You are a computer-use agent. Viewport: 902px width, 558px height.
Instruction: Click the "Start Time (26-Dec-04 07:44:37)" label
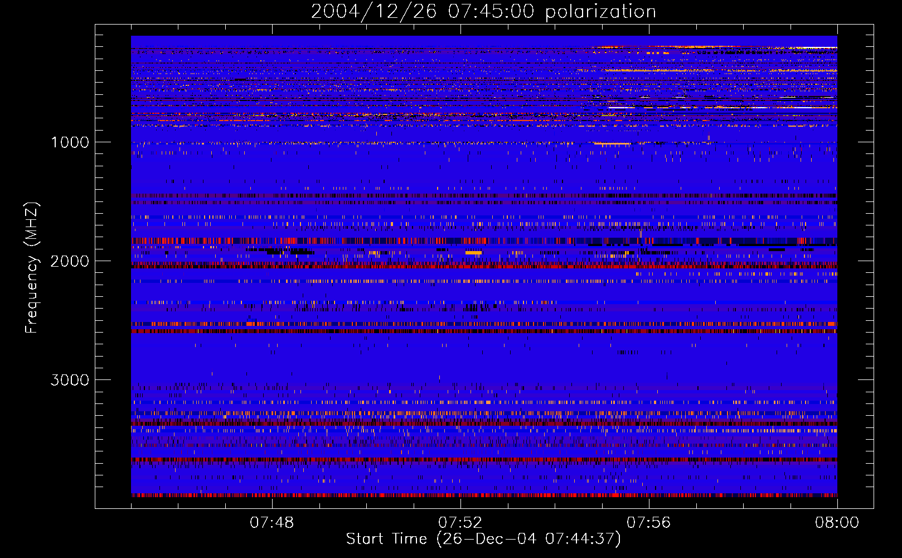[483, 539]
